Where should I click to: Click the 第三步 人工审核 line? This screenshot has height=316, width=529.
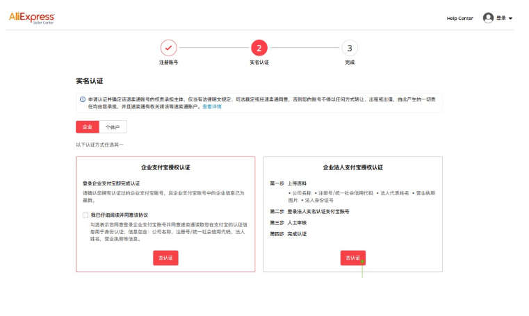point(288,223)
